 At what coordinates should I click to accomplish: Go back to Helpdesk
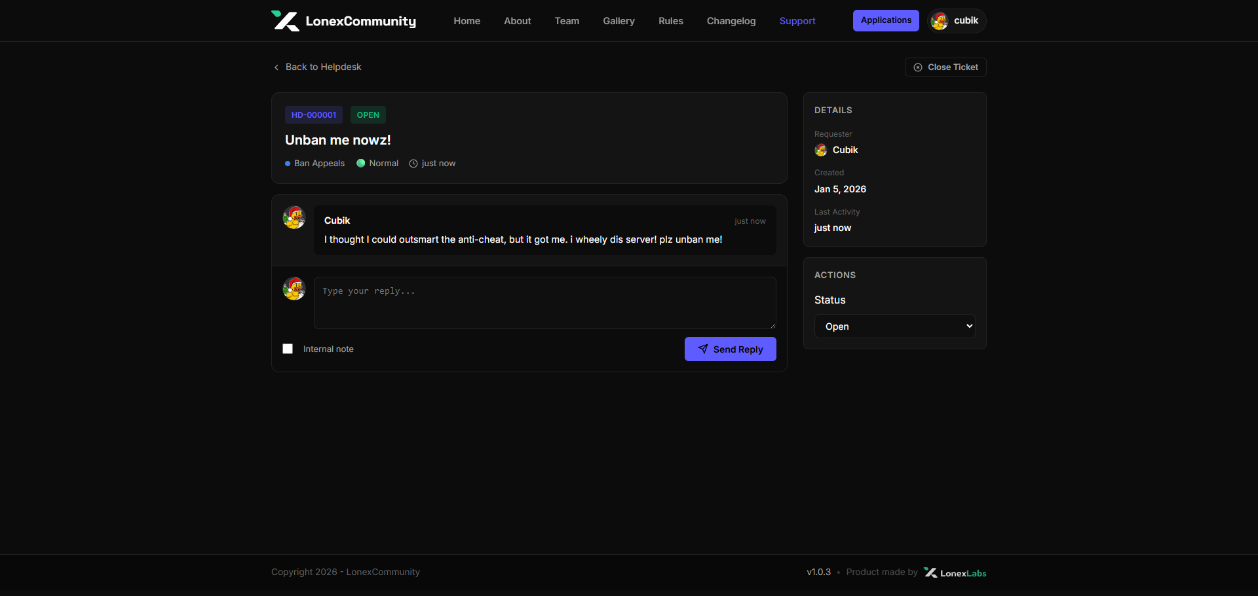[317, 67]
